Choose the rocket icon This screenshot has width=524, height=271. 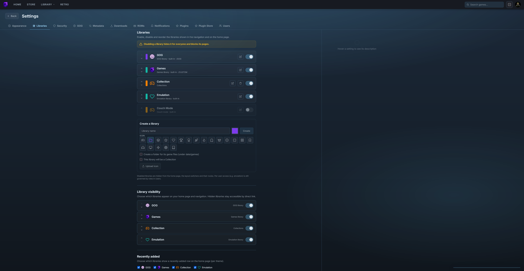[196, 140]
